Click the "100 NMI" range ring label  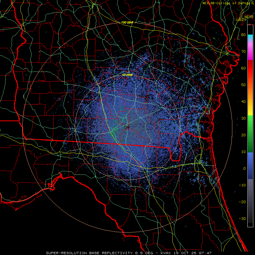(x=127, y=22)
